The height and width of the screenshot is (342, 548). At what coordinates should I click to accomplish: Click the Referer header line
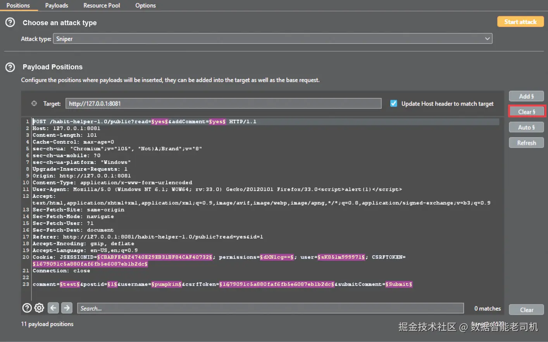click(148, 237)
